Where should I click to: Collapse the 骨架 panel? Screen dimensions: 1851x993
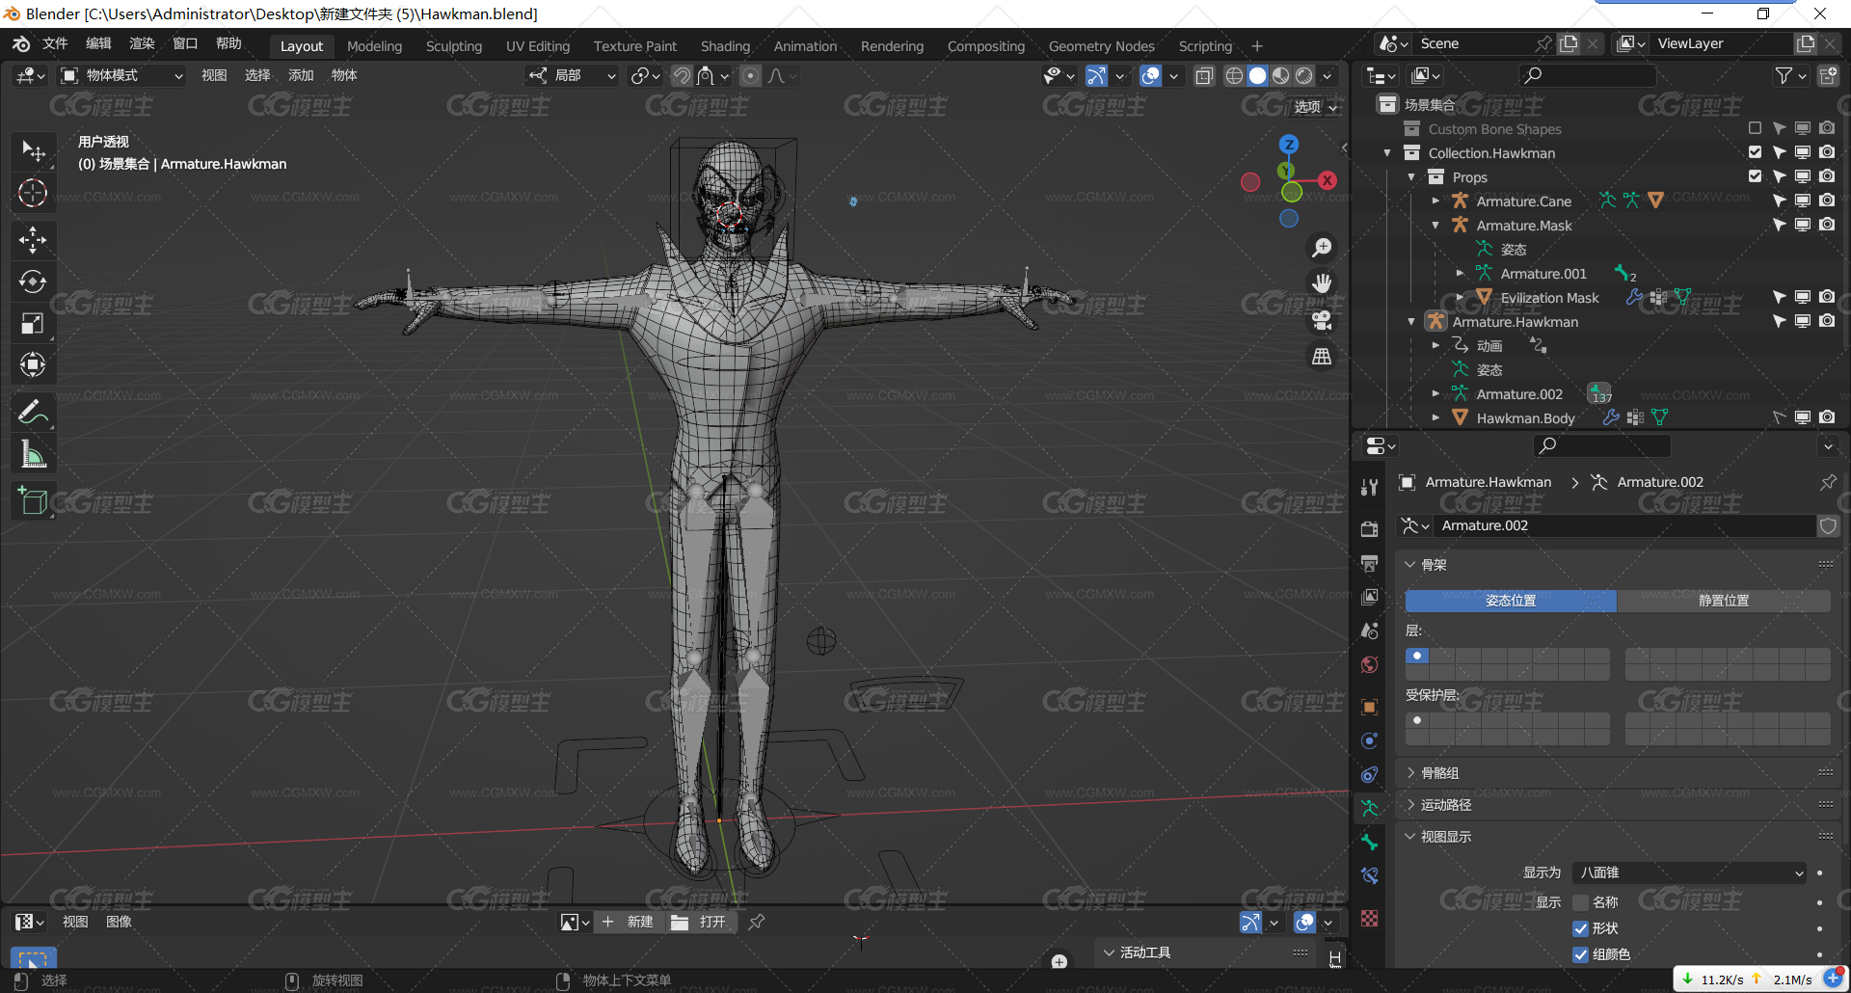[1410, 565]
